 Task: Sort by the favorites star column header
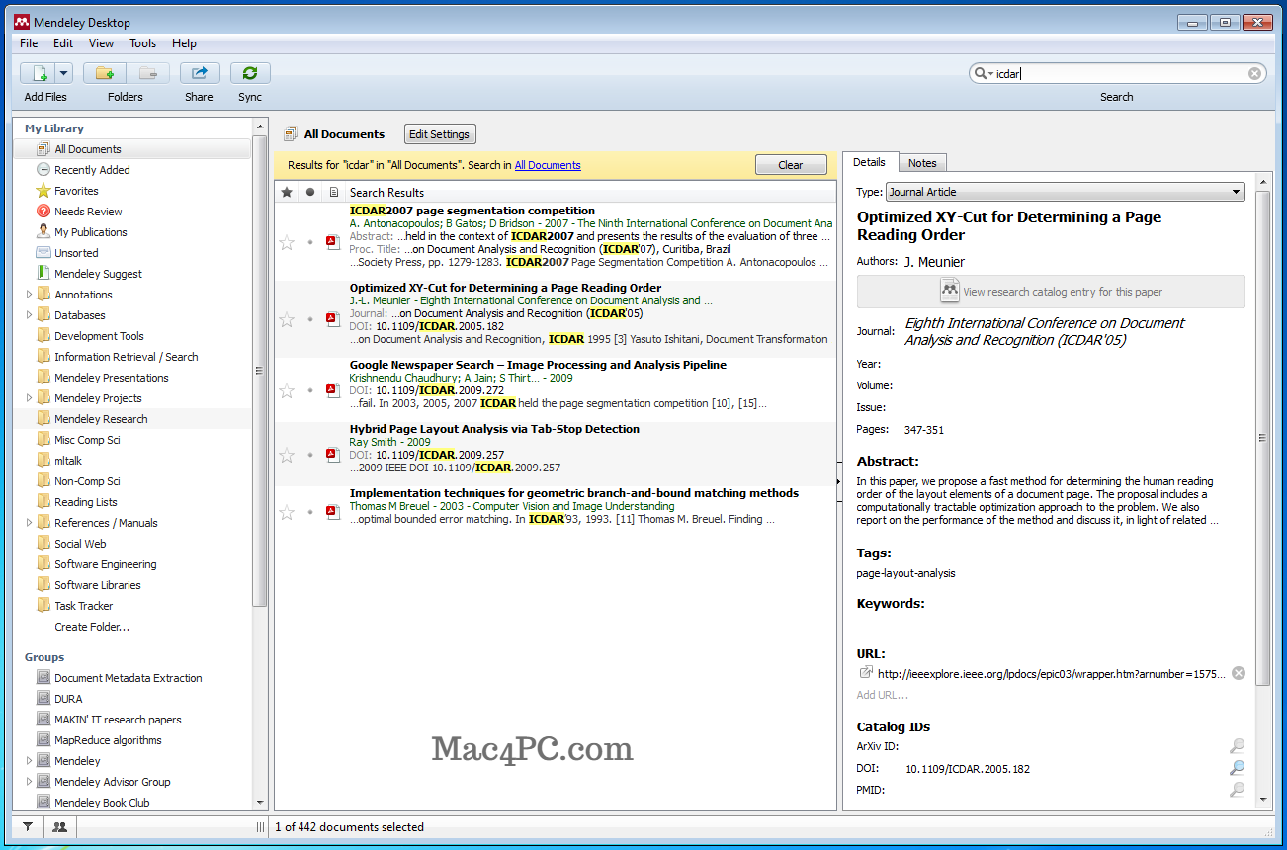(287, 192)
